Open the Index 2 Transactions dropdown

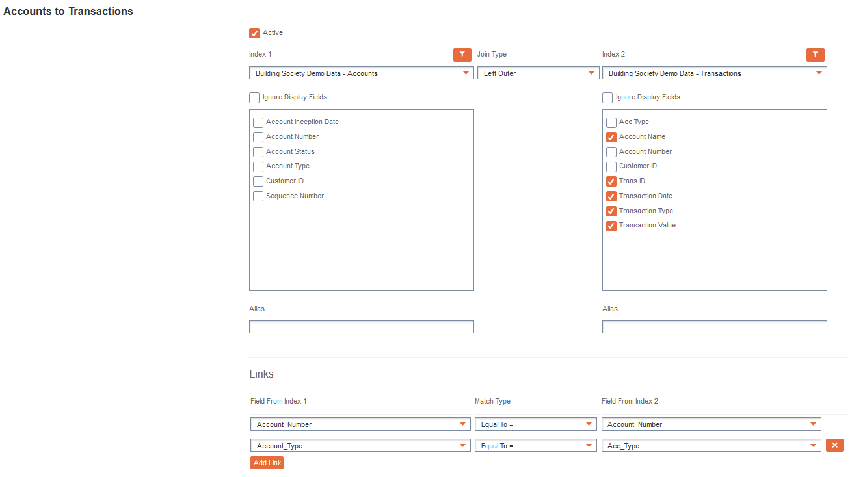coord(714,73)
